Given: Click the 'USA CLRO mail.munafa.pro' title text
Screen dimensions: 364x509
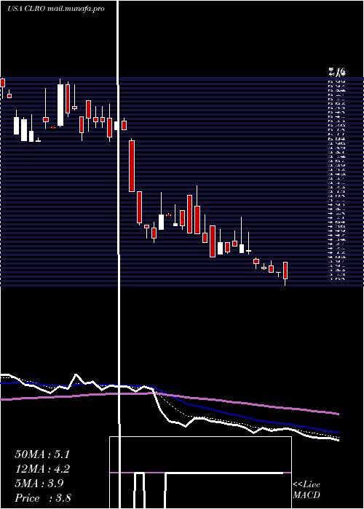Looking at the screenshot, I should coord(56,9).
